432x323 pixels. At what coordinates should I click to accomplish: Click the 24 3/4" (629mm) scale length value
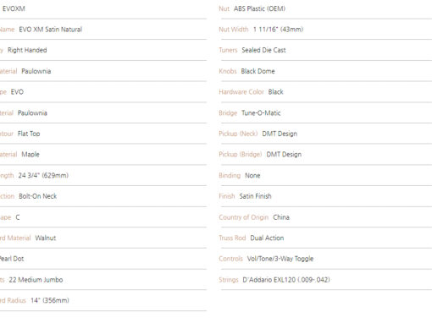[x=43, y=176]
